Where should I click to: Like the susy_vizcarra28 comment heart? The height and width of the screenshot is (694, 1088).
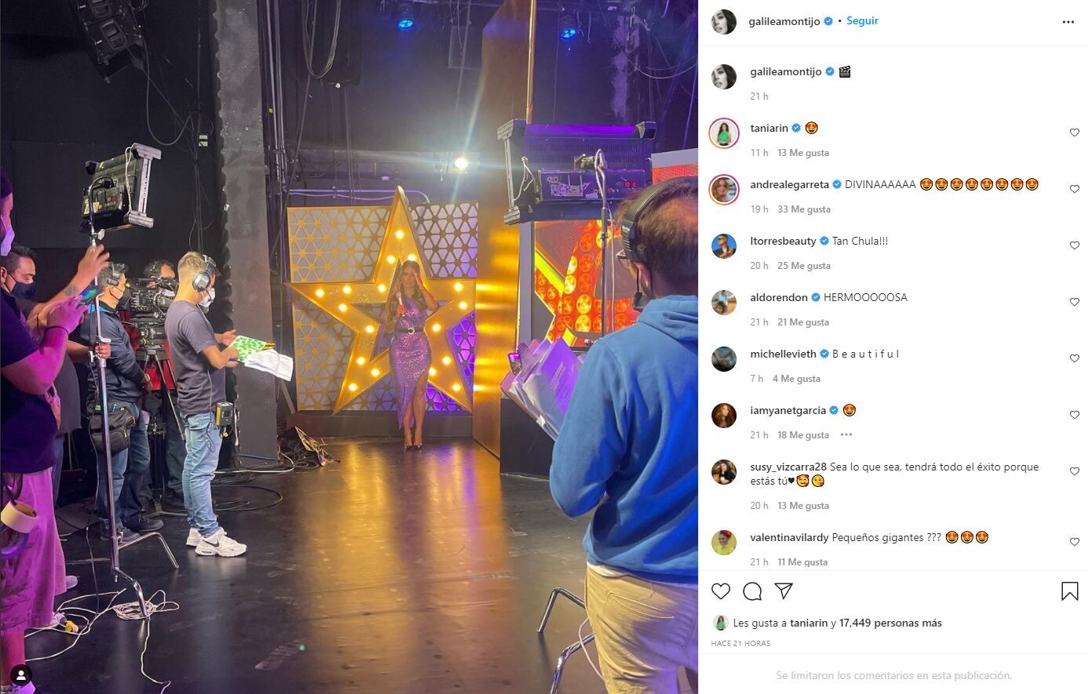tap(1075, 471)
